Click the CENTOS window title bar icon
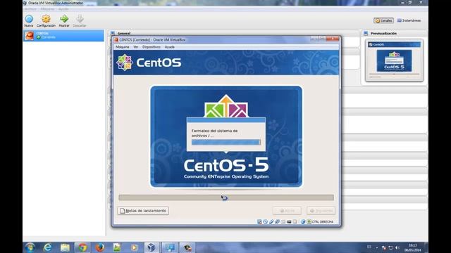 pos(116,40)
